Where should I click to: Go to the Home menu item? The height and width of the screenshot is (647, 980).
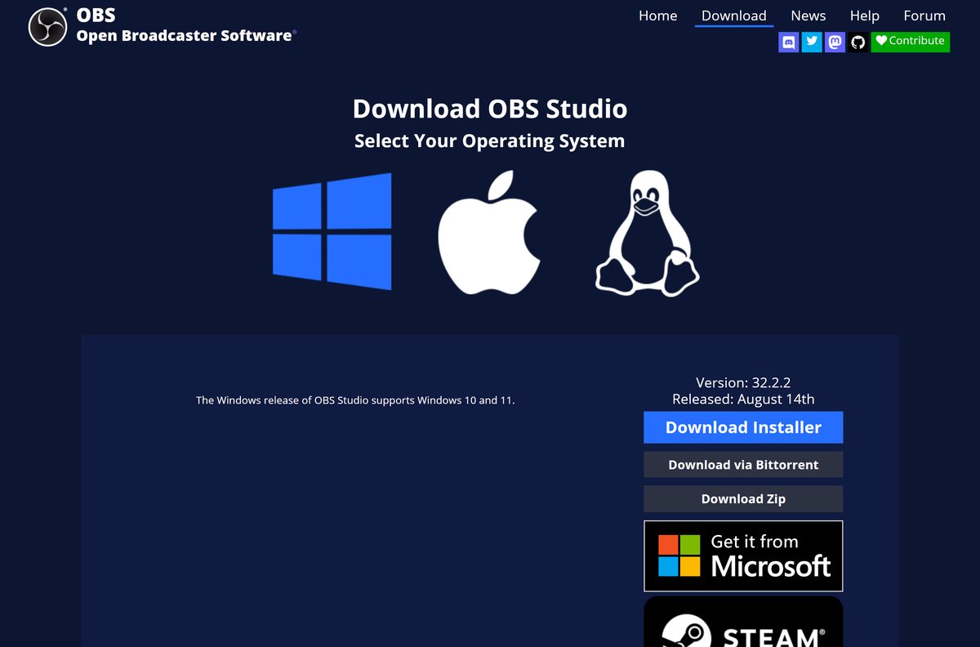tap(658, 16)
